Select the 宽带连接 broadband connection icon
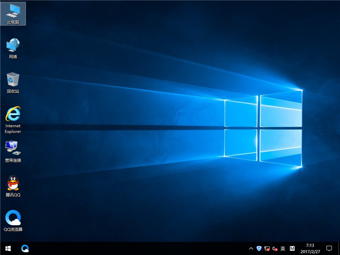The height and width of the screenshot is (255, 340). click(13, 152)
